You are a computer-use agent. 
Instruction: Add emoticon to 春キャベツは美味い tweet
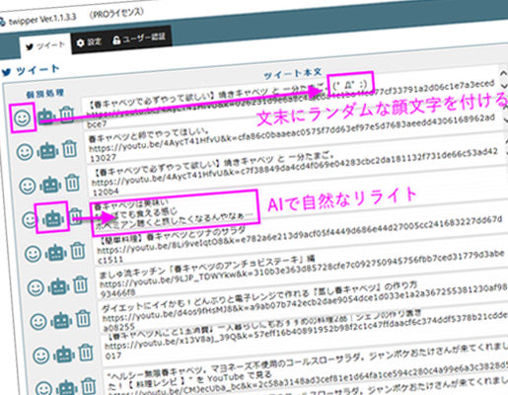coord(30,220)
